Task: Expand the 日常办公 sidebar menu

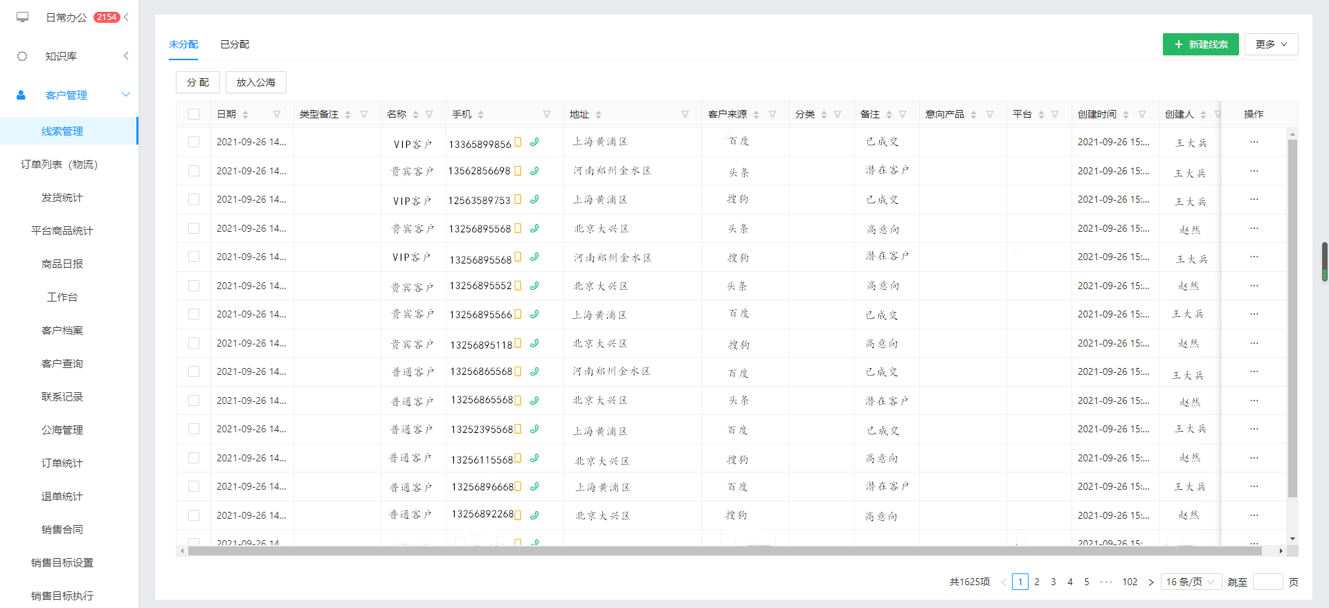Action: coord(126,17)
